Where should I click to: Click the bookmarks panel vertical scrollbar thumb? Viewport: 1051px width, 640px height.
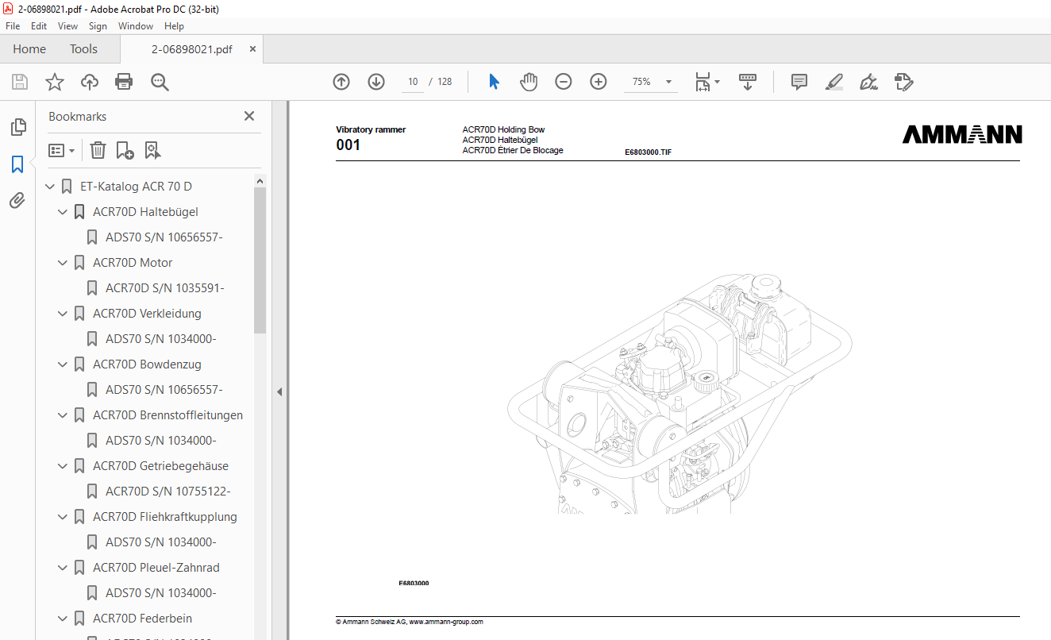click(260, 261)
